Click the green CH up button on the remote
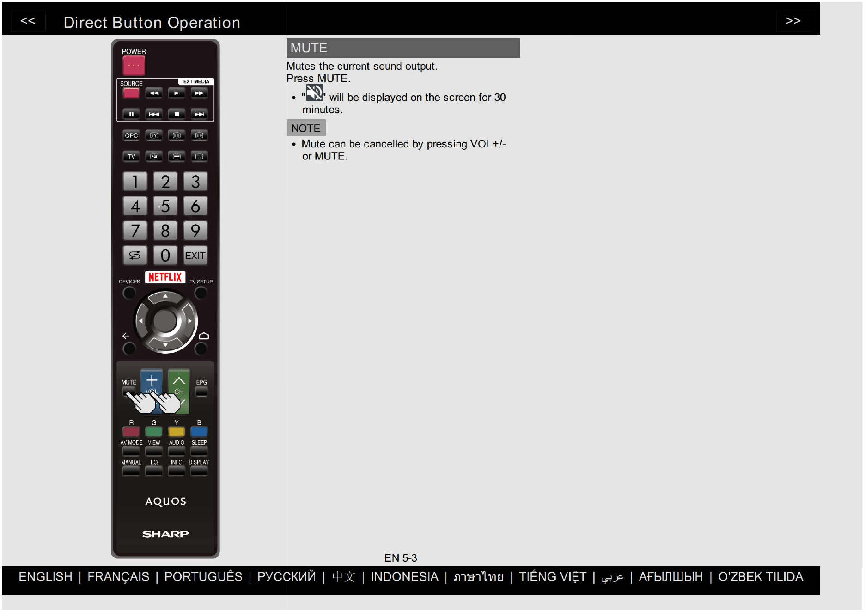Screen dimensions: 865x612 (x=179, y=380)
